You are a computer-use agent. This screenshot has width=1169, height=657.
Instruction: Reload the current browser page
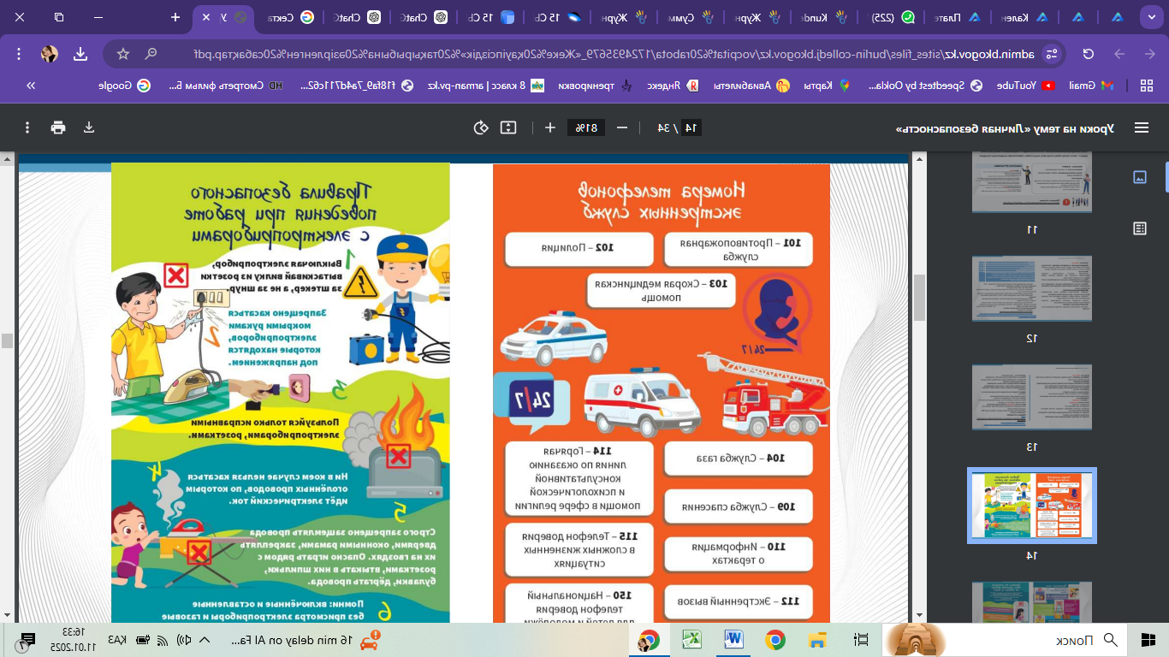(1089, 54)
